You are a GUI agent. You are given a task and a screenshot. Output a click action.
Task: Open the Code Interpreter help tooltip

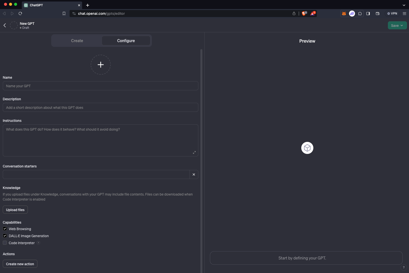click(38, 243)
